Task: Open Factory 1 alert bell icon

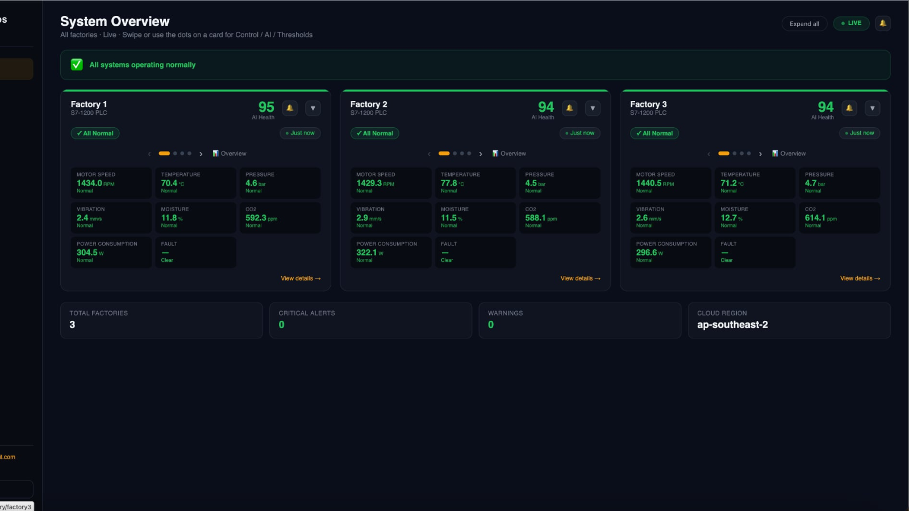Action: [290, 108]
